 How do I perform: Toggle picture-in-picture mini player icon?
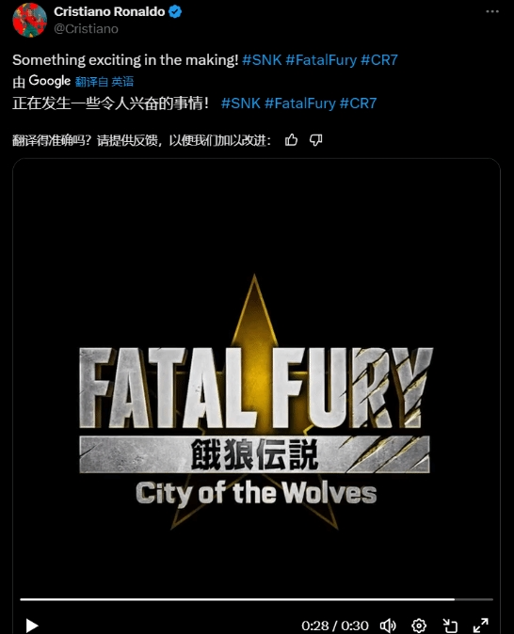[450, 626]
